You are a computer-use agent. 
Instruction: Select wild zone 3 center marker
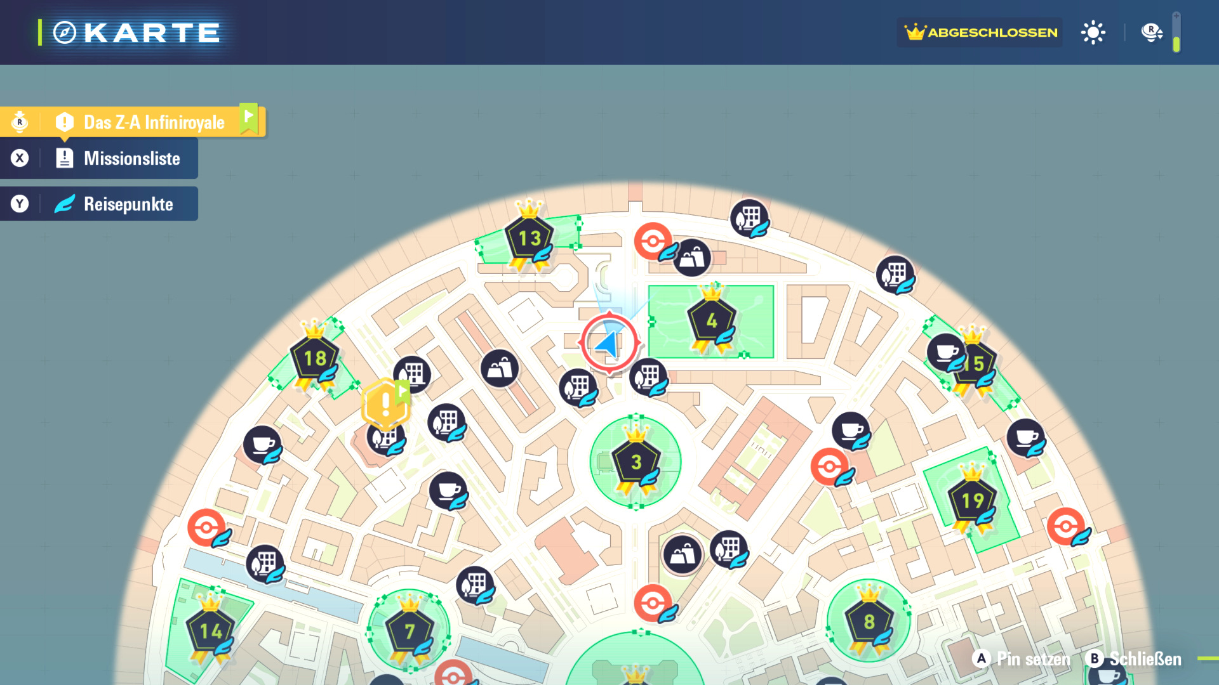636,462
